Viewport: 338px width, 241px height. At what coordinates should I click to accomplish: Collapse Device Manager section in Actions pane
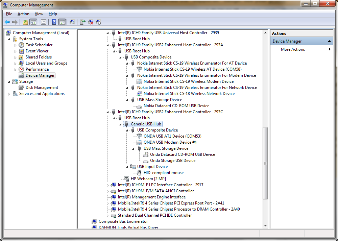[x=329, y=41]
